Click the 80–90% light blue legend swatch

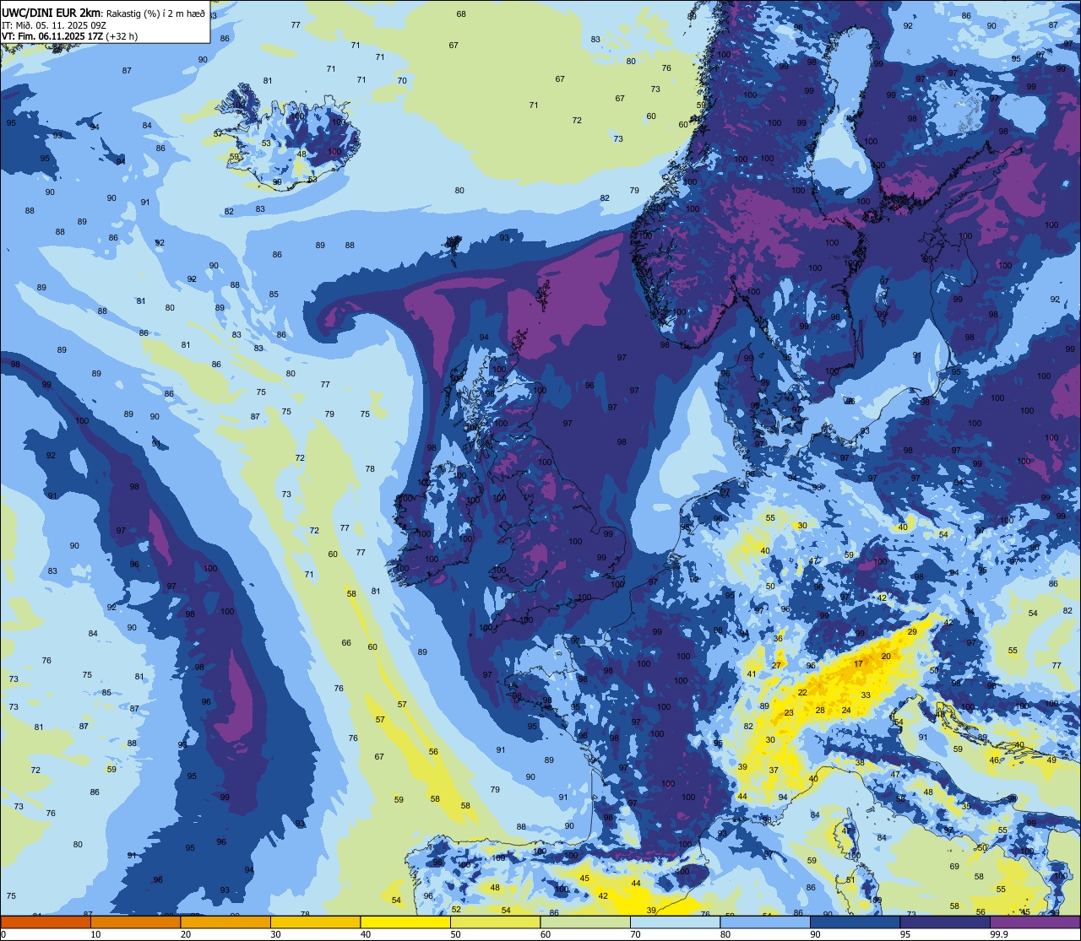pos(765,922)
